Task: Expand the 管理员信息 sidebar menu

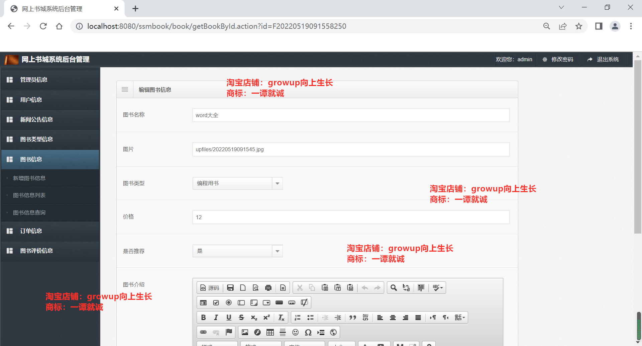Action: point(50,80)
